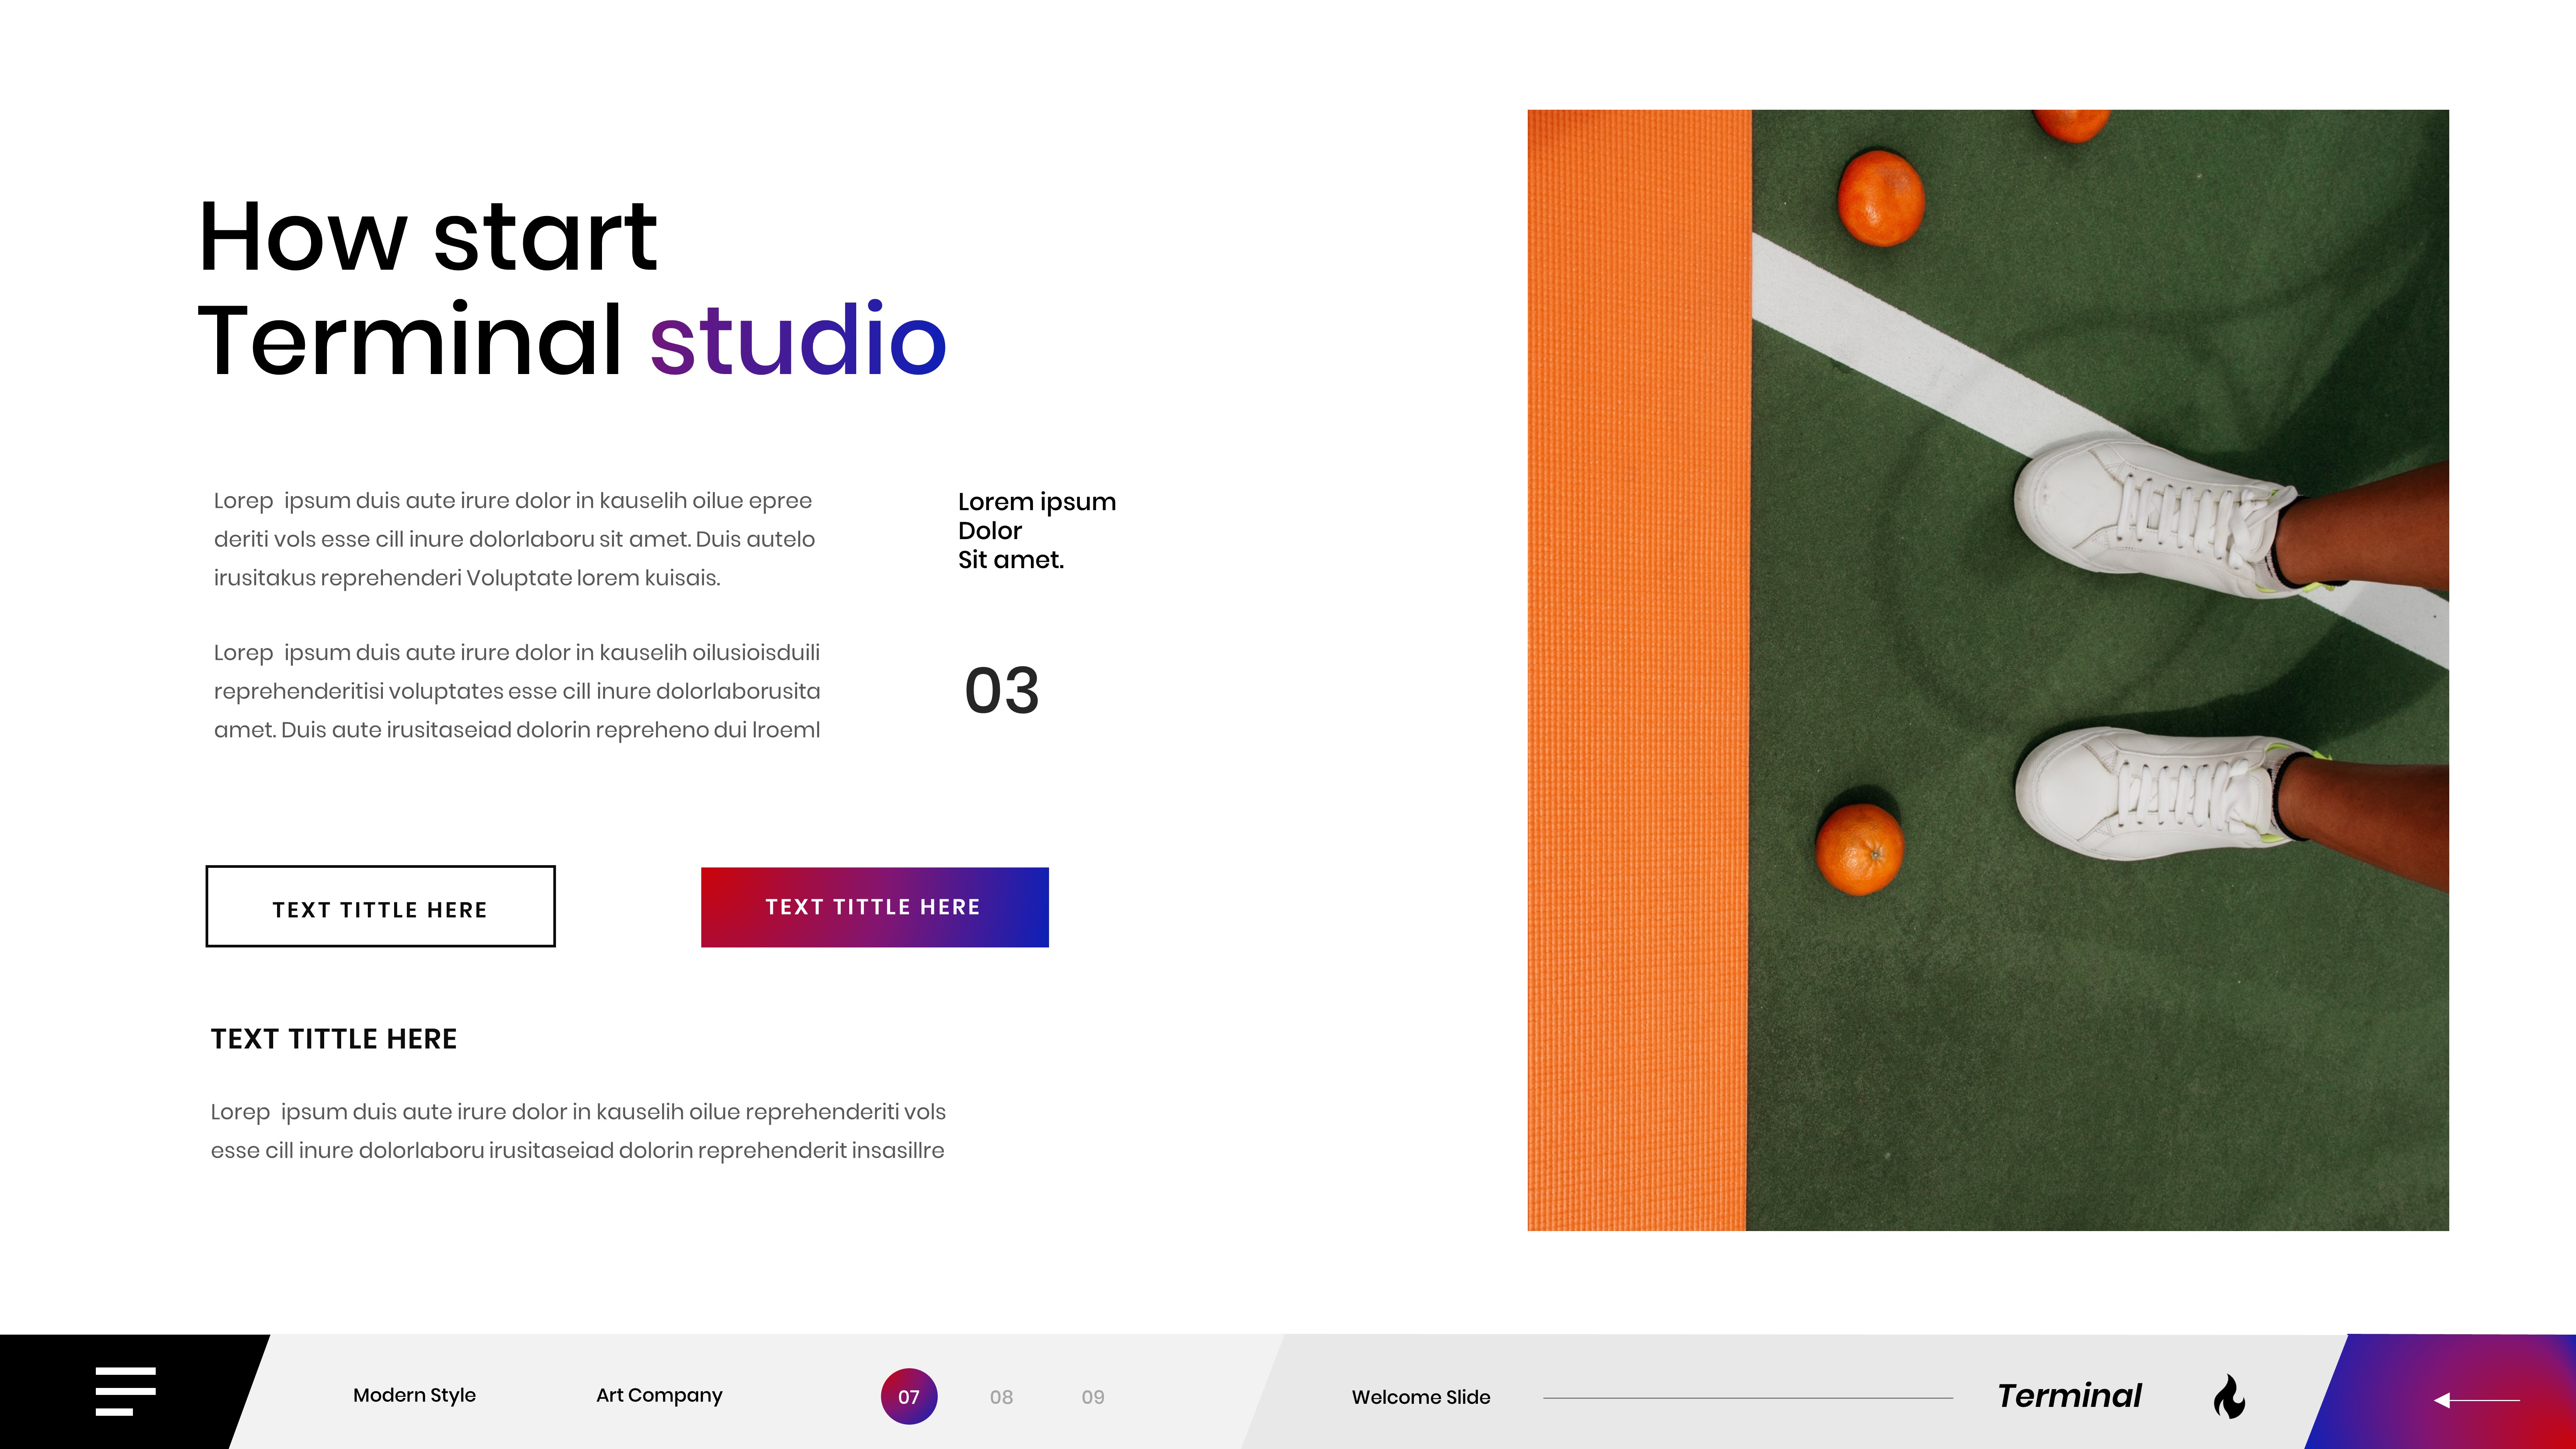Select page number 07 circle

908,1396
